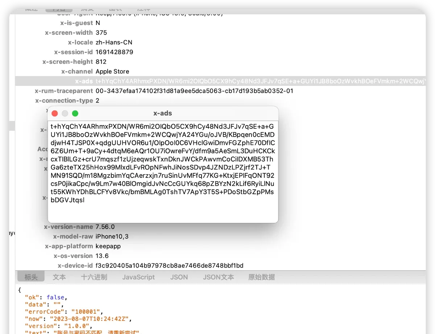Click the x-locale value zh-Hans-CN
This screenshot has height=334, width=435.
[x=114, y=42]
